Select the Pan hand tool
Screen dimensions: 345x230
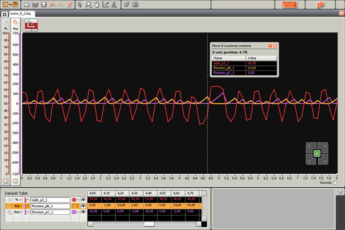(97, 5)
